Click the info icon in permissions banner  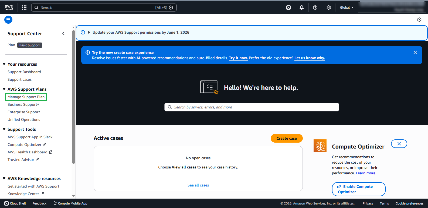tap(83, 32)
